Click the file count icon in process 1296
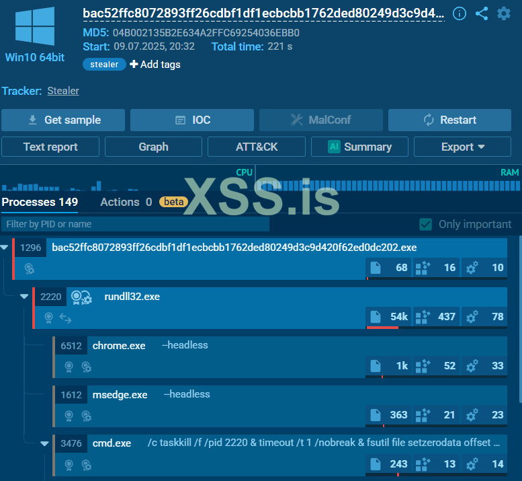The height and width of the screenshot is (481, 522). pos(376,268)
